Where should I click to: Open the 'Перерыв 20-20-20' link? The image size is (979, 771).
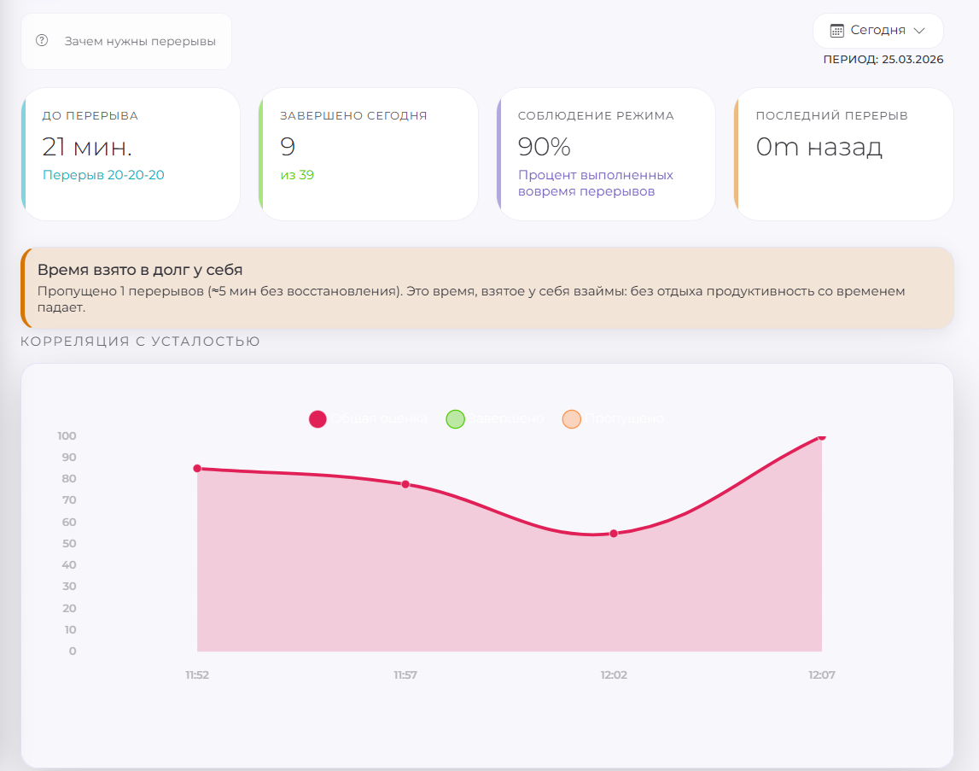tap(103, 175)
